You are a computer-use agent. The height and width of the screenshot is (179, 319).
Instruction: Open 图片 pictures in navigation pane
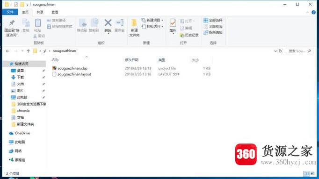pos(20,91)
